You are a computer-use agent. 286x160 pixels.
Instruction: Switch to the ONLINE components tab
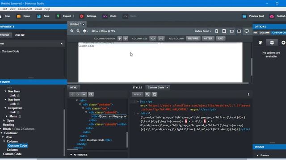[x=20, y=35]
